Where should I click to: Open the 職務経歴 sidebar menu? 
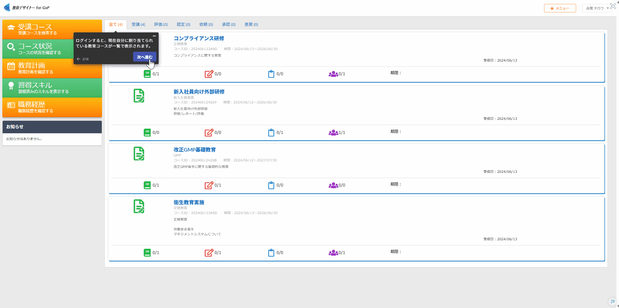(x=52, y=107)
